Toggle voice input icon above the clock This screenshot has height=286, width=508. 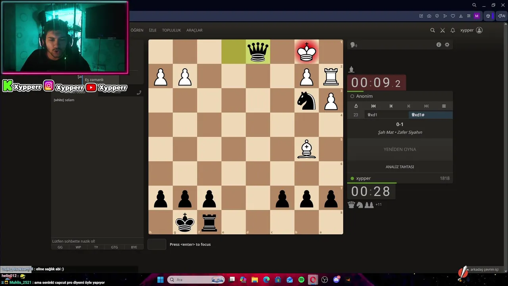(x=354, y=45)
